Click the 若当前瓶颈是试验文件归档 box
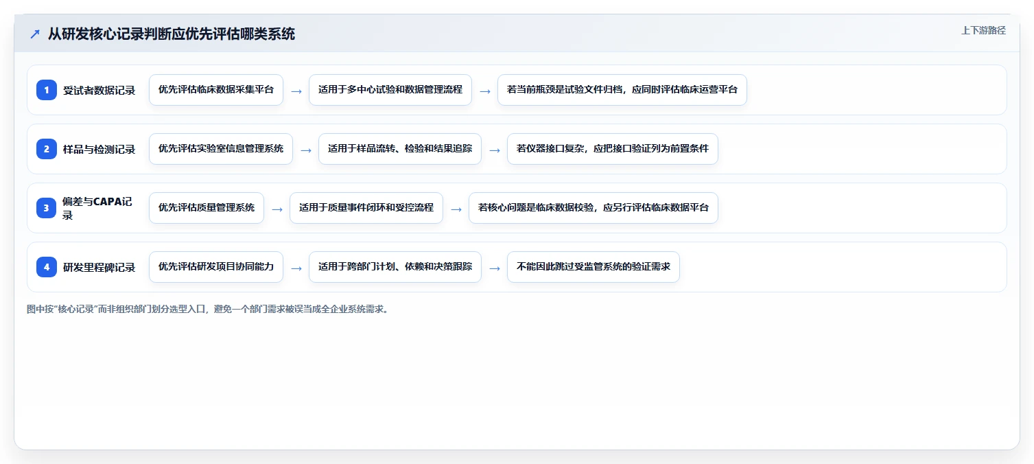Viewport: 1034px width, 464px height. click(x=622, y=90)
